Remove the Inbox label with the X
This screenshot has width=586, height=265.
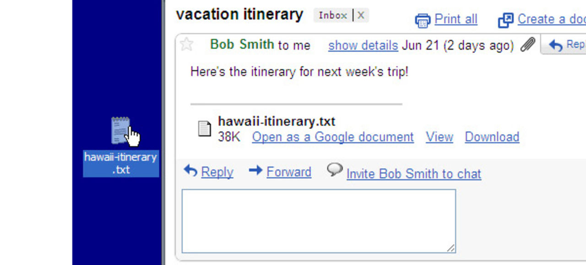(x=361, y=15)
